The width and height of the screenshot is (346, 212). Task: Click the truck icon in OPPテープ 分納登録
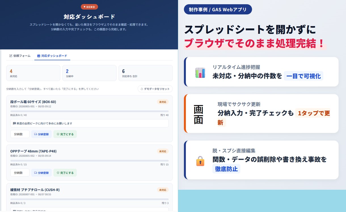coord(35,173)
